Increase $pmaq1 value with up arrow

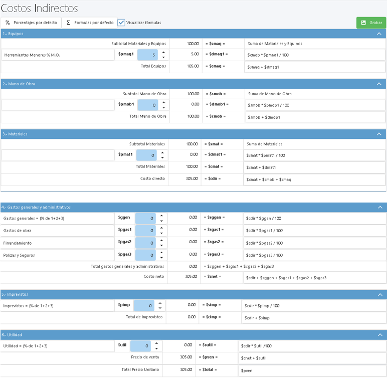coord(163,52)
